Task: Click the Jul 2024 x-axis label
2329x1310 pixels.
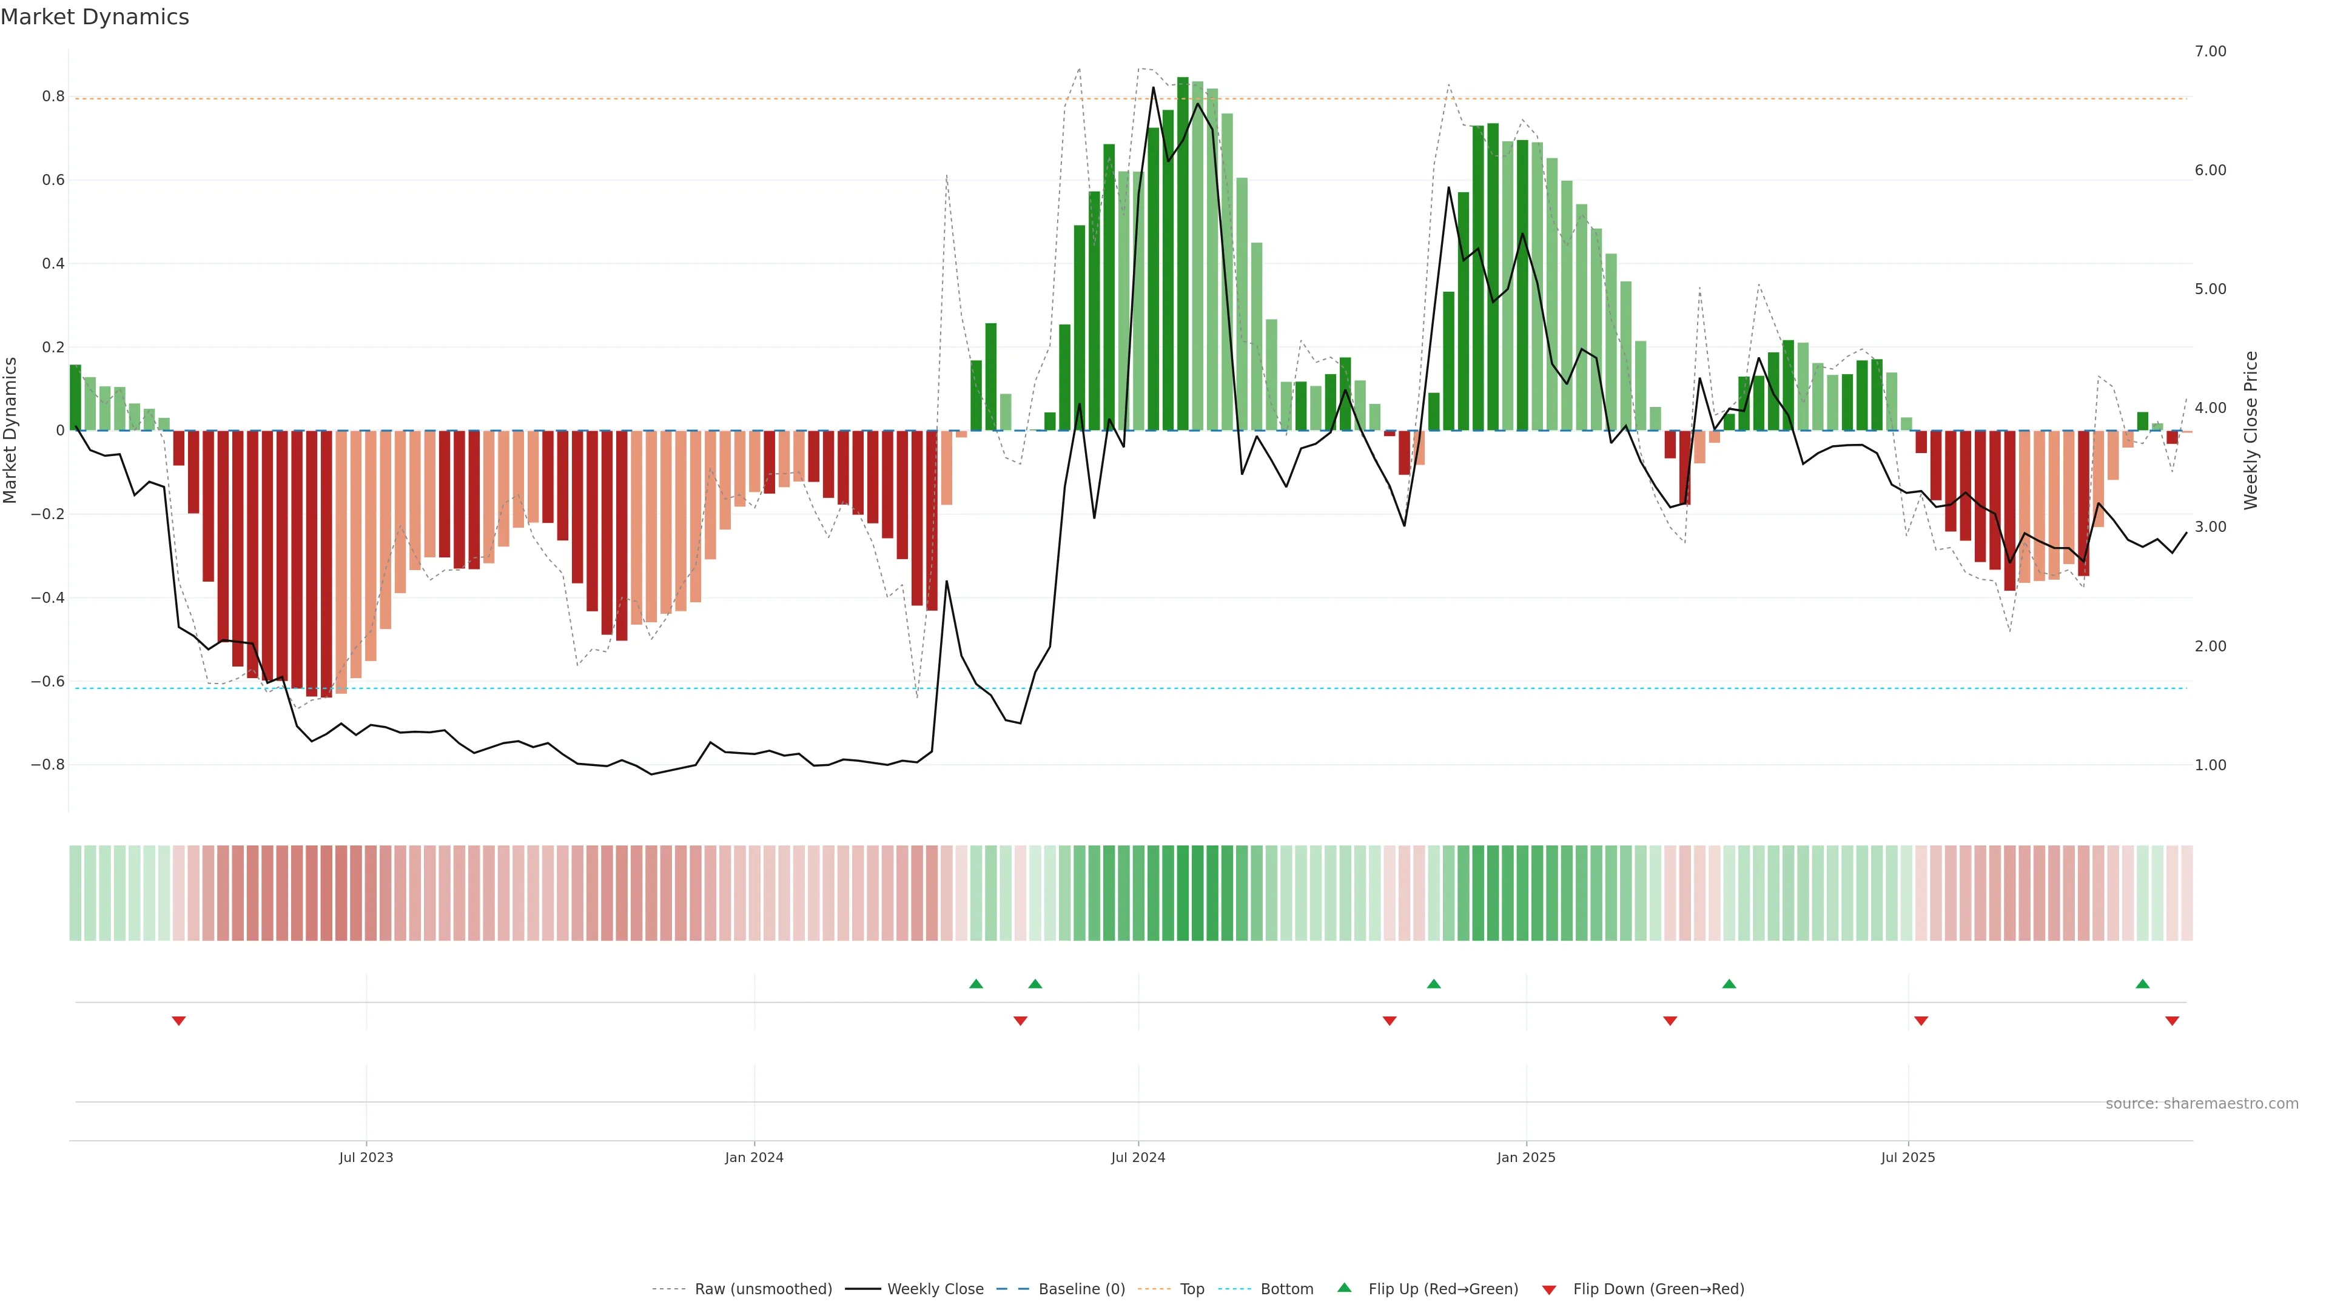Action: point(1137,1157)
